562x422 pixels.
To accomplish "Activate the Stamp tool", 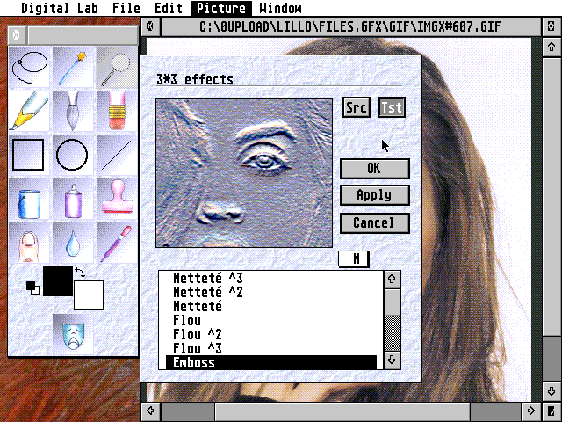I will tap(116, 198).
